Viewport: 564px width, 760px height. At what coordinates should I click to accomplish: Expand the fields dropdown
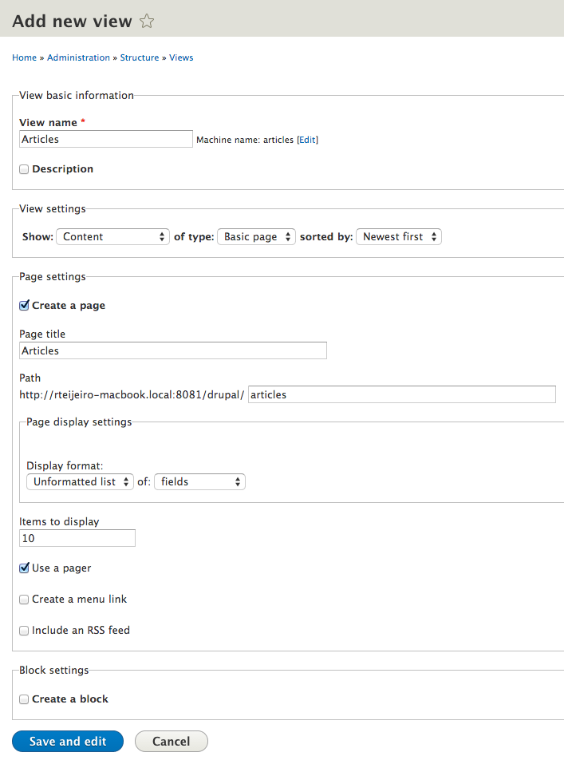[199, 482]
